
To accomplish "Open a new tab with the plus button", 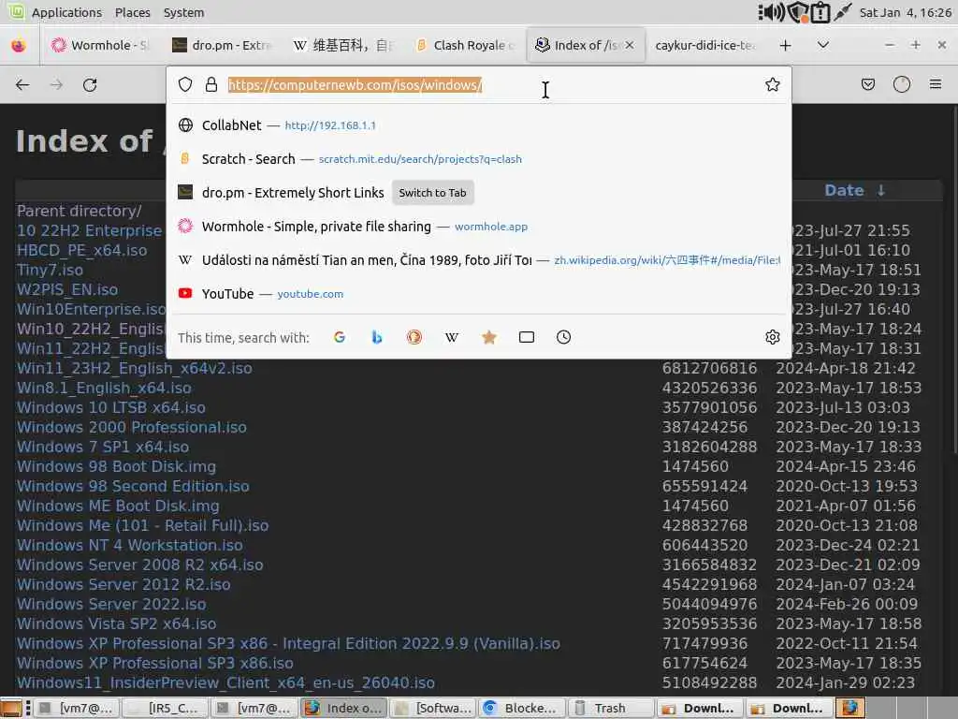I will [x=785, y=45].
